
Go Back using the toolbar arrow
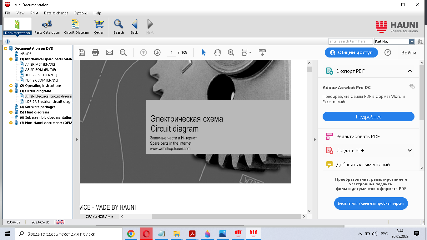[134, 27]
